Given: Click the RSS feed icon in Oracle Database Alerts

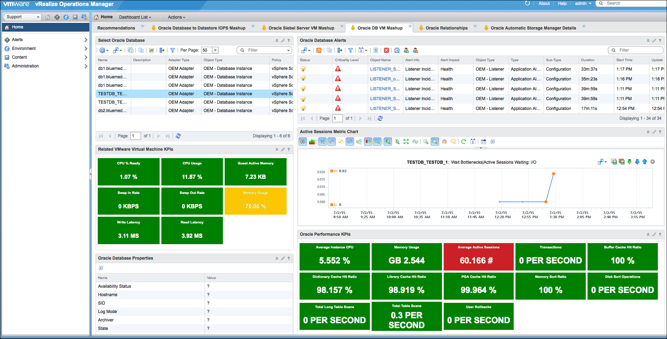Looking at the screenshot, I should pyautogui.click(x=319, y=50).
